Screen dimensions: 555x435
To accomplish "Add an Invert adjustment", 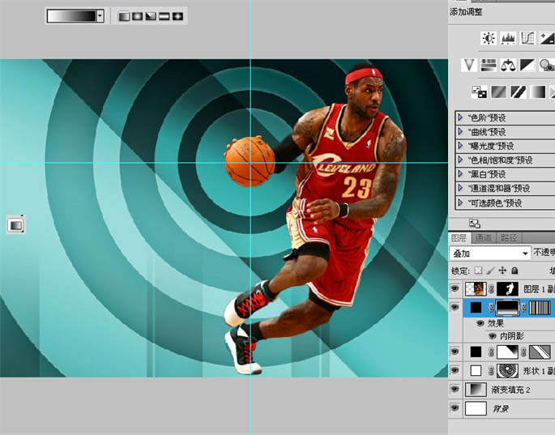I will (480, 92).
